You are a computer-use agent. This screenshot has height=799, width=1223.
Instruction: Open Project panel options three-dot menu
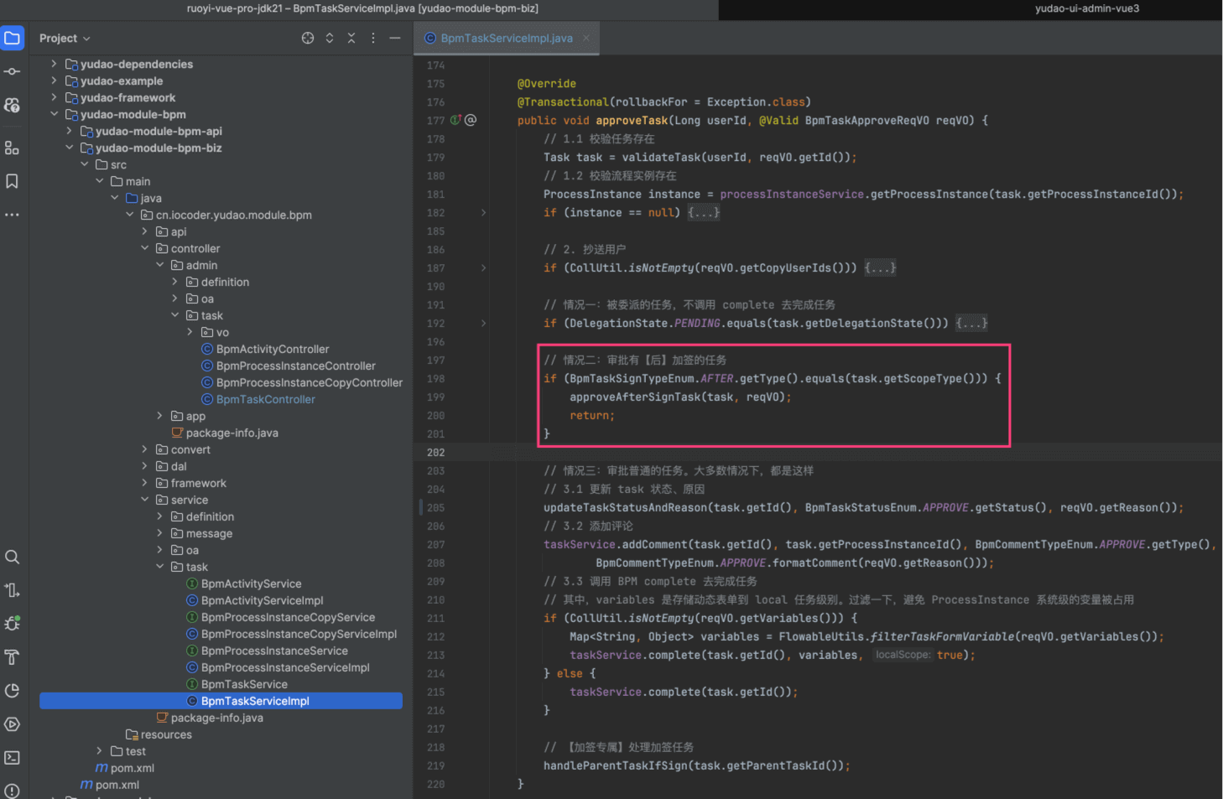point(373,39)
